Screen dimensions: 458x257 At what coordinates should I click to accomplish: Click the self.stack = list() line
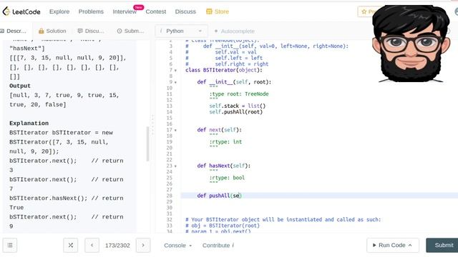[x=237, y=106]
